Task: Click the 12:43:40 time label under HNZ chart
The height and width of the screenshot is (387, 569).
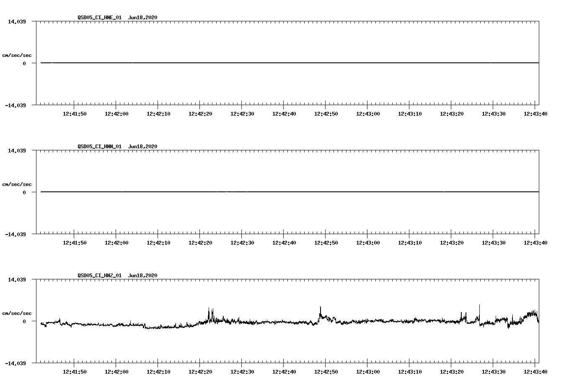Action: pyautogui.click(x=535, y=372)
